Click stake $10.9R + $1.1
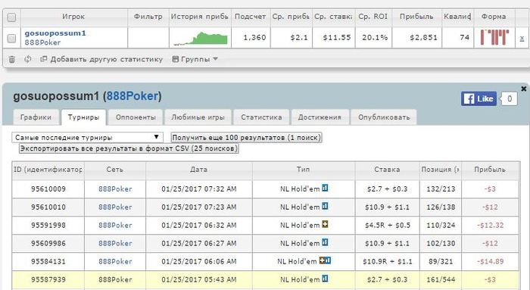This screenshot has height=290, width=530. pyautogui.click(x=387, y=262)
